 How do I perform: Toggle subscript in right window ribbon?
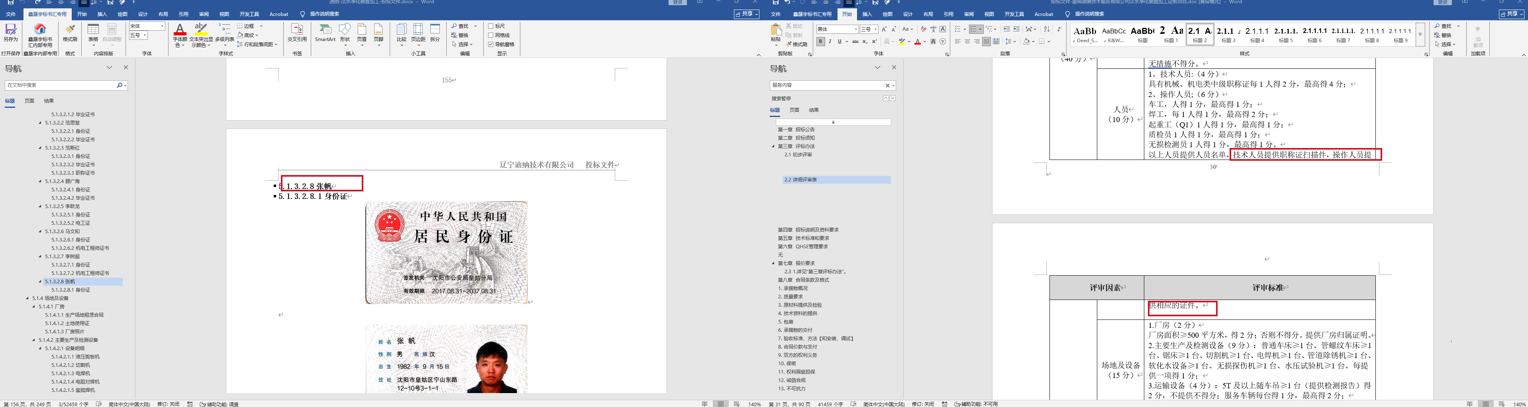[x=865, y=41]
